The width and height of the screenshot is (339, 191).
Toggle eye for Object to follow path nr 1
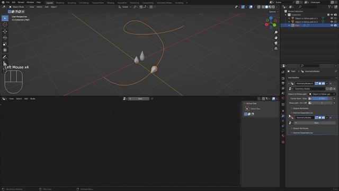[332, 19]
